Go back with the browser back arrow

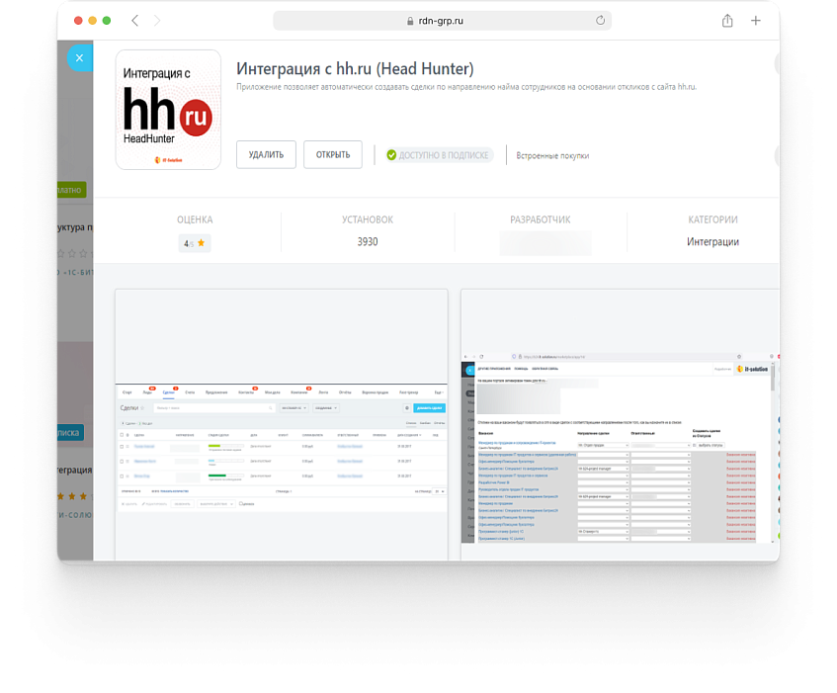(135, 21)
